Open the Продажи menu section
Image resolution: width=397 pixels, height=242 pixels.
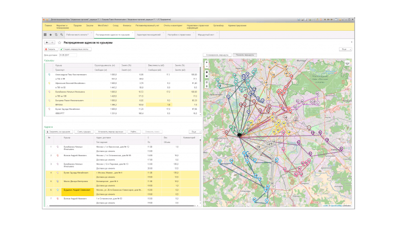[x=78, y=25]
